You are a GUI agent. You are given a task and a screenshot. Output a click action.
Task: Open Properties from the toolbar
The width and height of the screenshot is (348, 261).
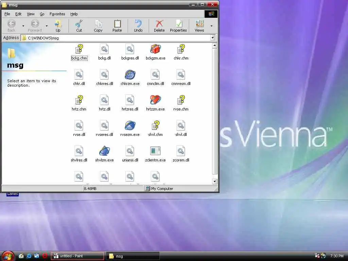(178, 26)
